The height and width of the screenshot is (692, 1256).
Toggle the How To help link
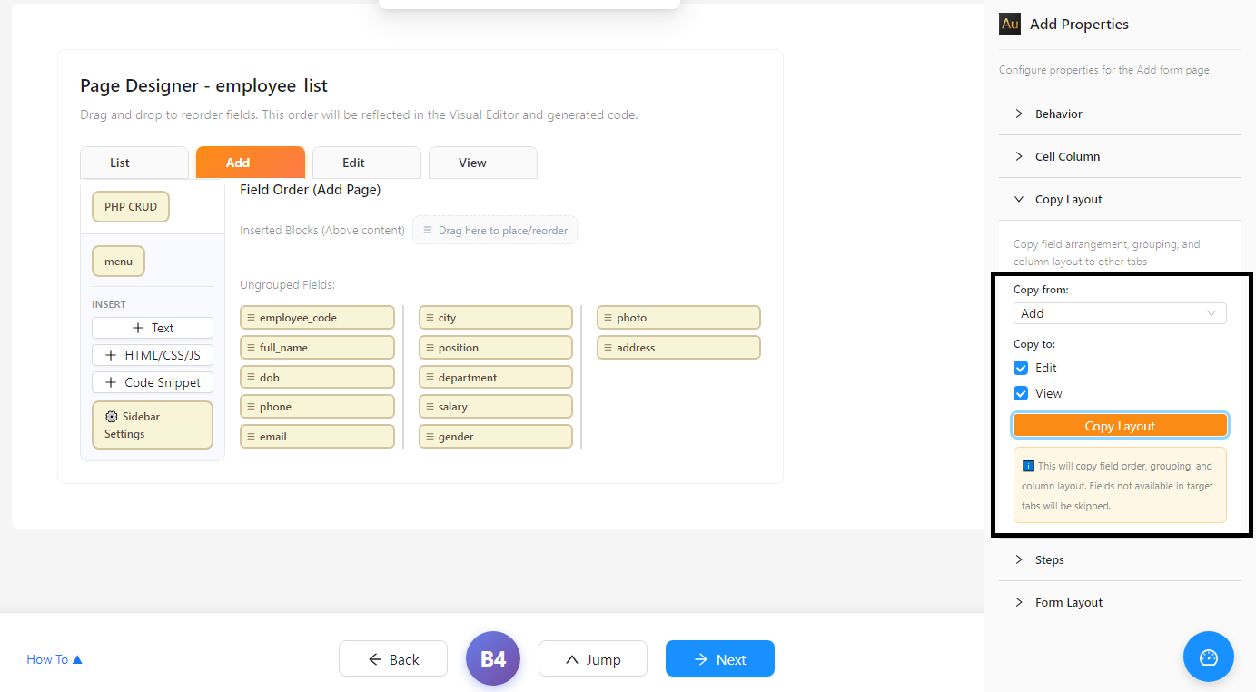[x=54, y=659]
